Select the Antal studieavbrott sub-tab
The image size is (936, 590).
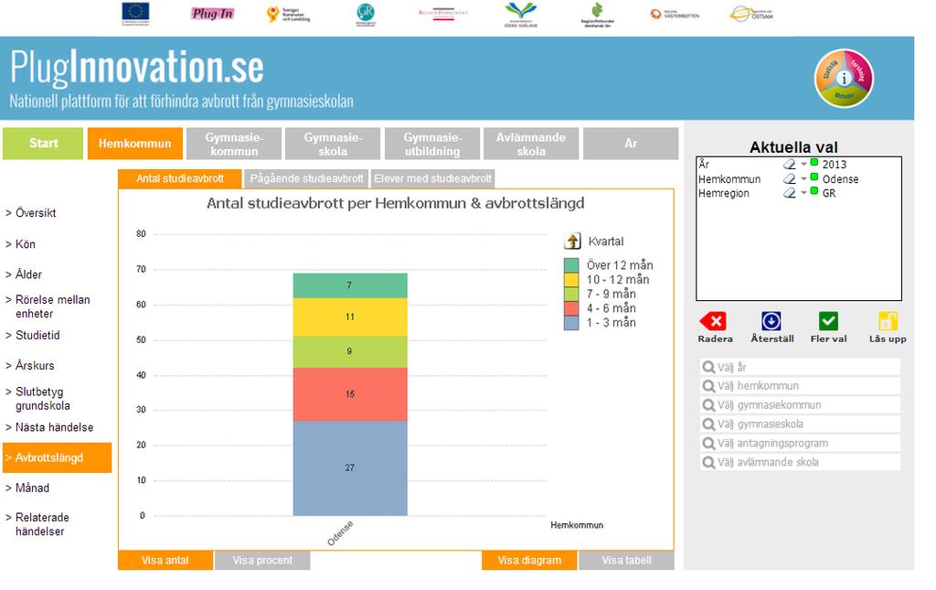click(x=180, y=178)
